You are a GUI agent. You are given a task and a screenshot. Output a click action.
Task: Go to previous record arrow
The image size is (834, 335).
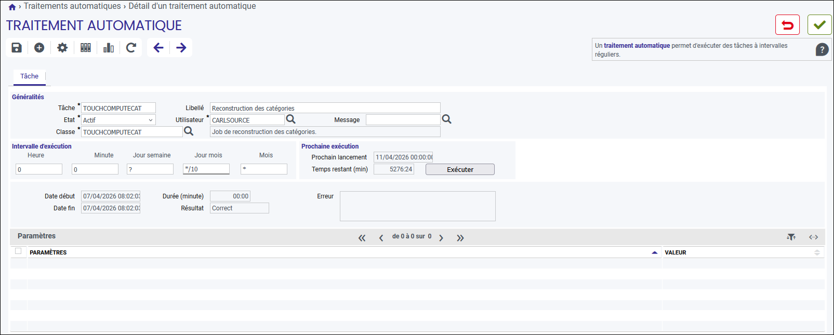tap(158, 48)
